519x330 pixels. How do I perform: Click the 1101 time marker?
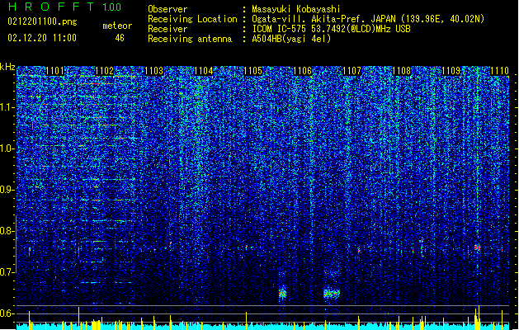click(x=54, y=71)
